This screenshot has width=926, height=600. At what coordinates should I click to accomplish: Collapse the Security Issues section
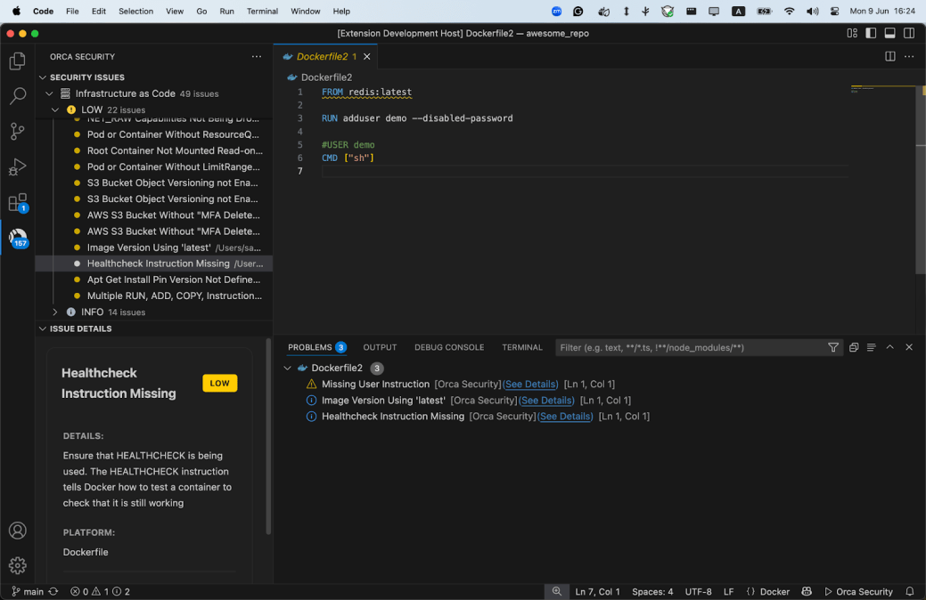coord(43,77)
